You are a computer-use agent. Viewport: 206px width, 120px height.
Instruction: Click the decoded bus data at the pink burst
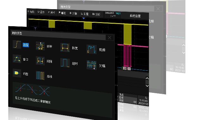(126, 68)
